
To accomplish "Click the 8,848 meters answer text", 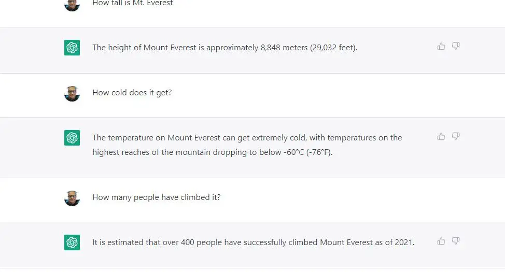I will click(x=225, y=48).
